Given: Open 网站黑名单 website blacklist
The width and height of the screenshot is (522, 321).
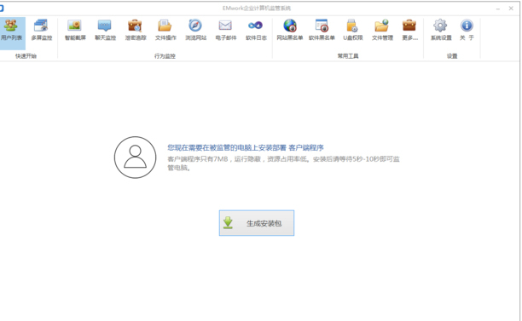Looking at the screenshot, I should [x=290, y=31].
